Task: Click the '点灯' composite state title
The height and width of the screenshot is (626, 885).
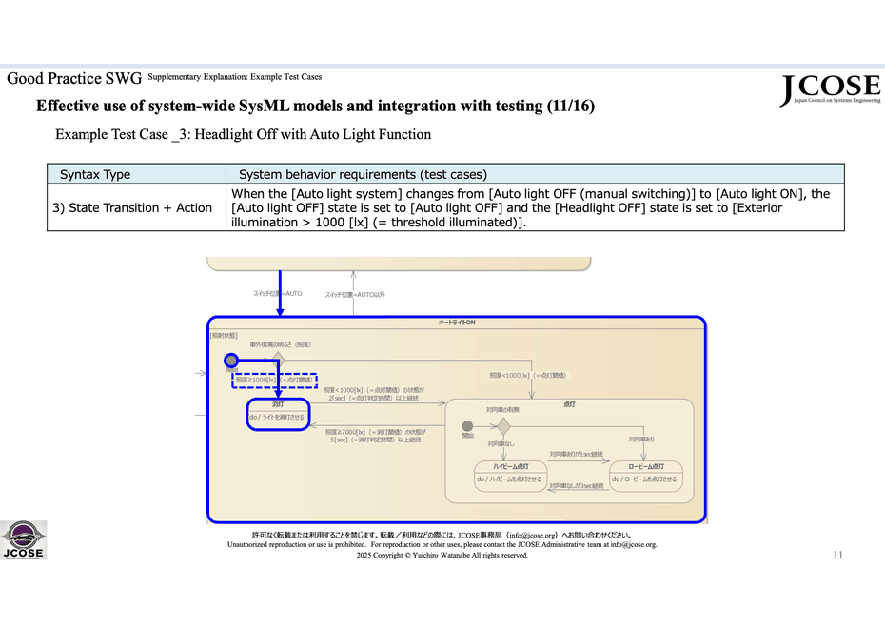Action: point(569,404)
